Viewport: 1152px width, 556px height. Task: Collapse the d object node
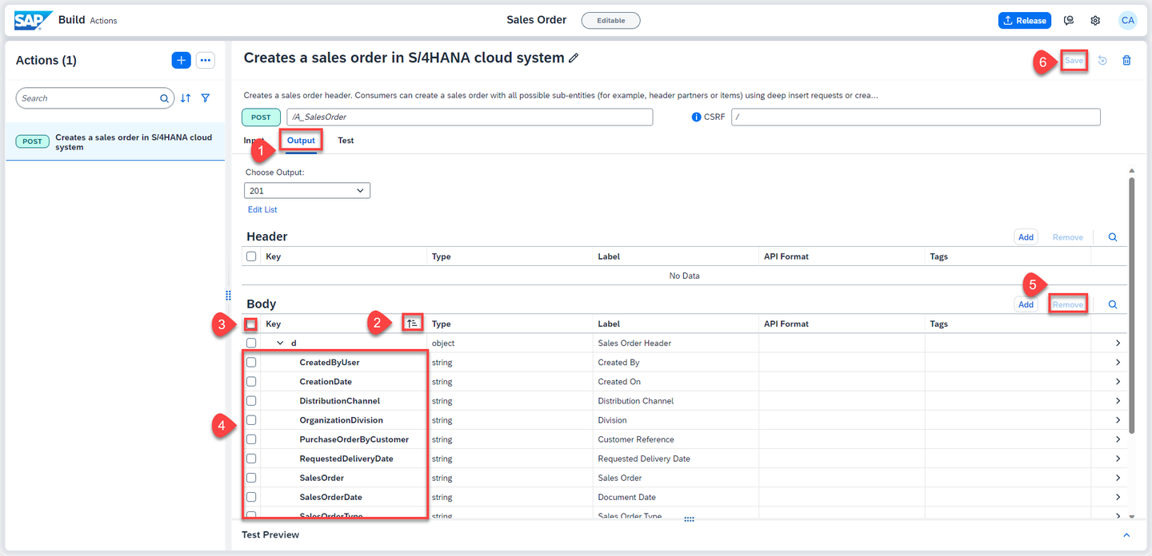280,344
